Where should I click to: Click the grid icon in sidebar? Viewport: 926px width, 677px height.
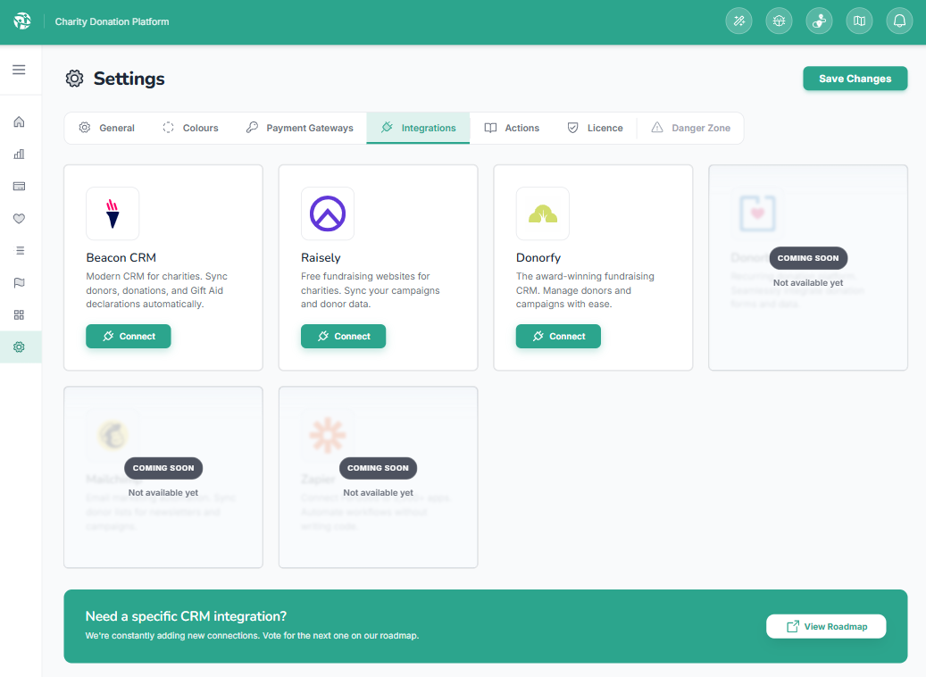pyautogui.click(x=19, y=314)
